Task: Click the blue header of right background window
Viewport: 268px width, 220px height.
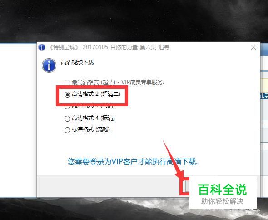Action: 264,49
